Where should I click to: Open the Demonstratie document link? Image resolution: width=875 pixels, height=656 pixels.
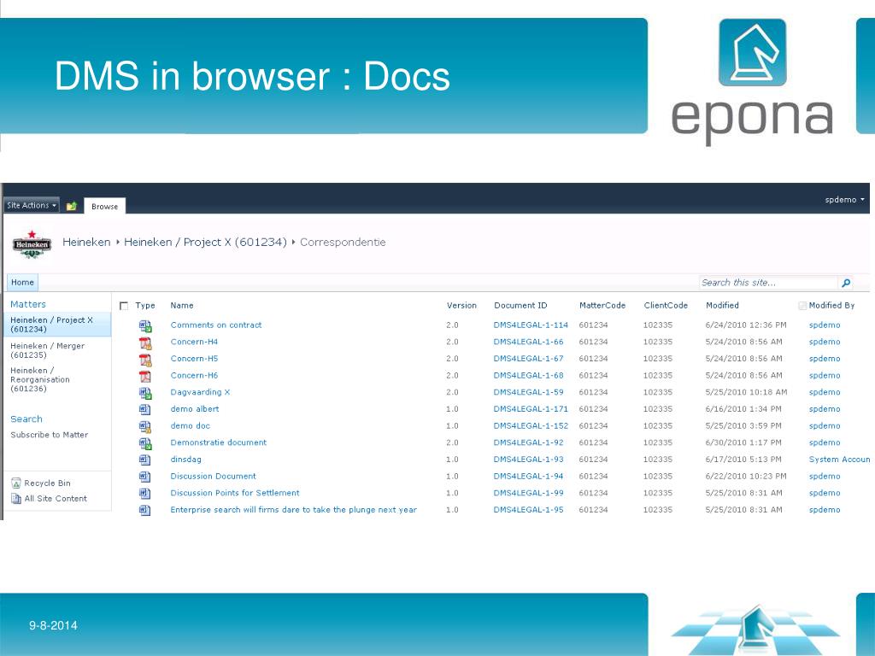(219, 442)
